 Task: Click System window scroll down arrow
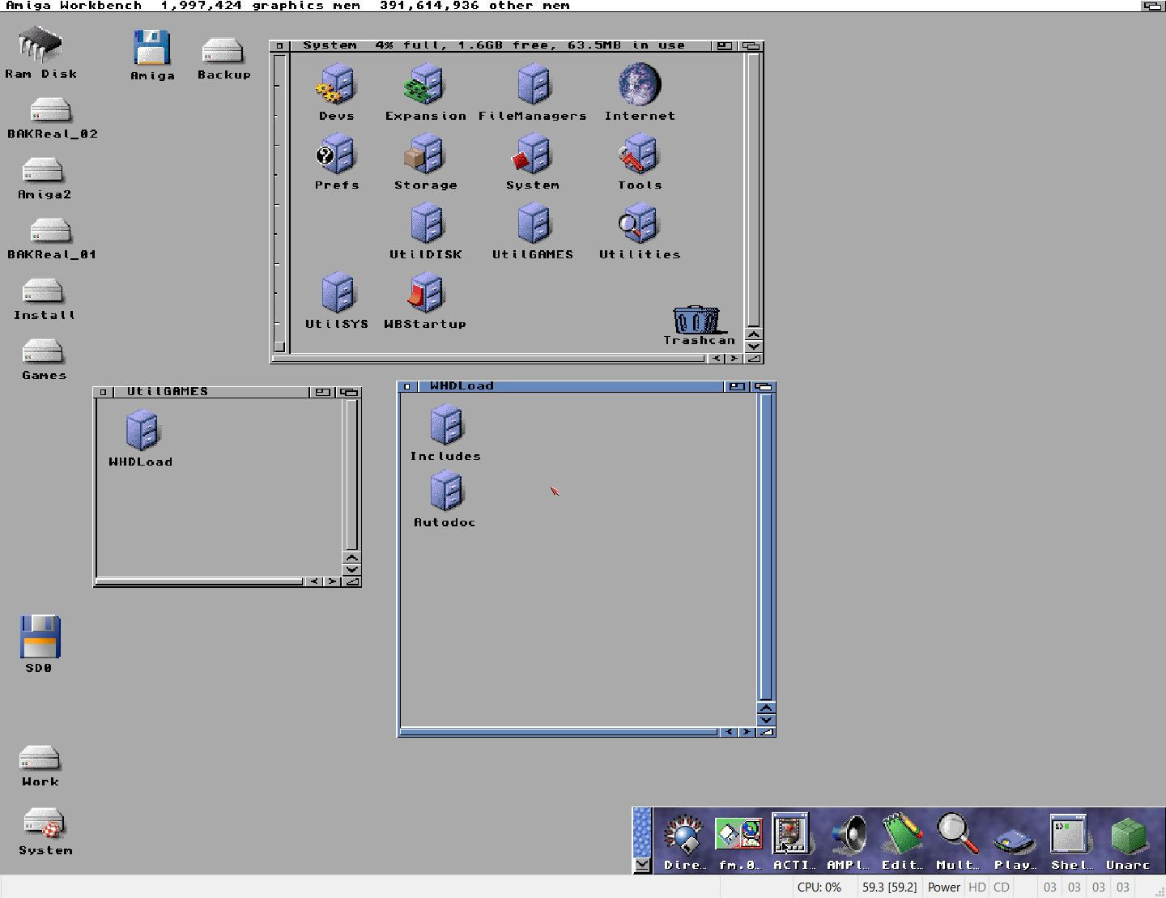[x=754, y=347]
